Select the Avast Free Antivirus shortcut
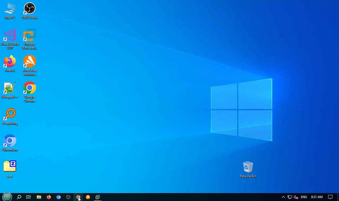Image resolution: width=339 pixels, height=201 pixels. point(29,66)
